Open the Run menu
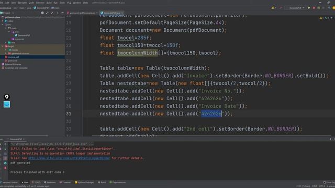The width and height of the screenshot is (335, 188). pyautogui.click(x=55, y=3)
